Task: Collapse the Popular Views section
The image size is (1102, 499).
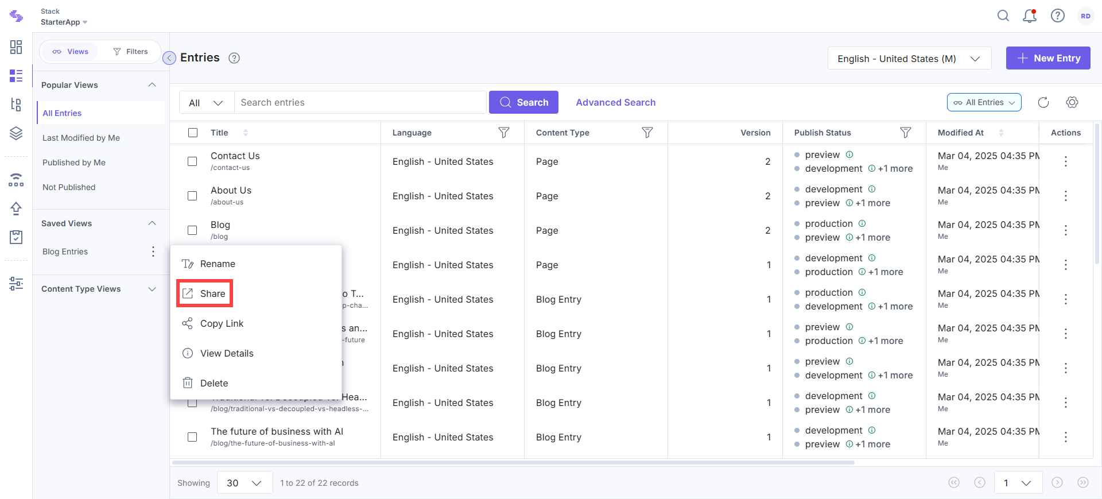Action: (x=152, y=85)
